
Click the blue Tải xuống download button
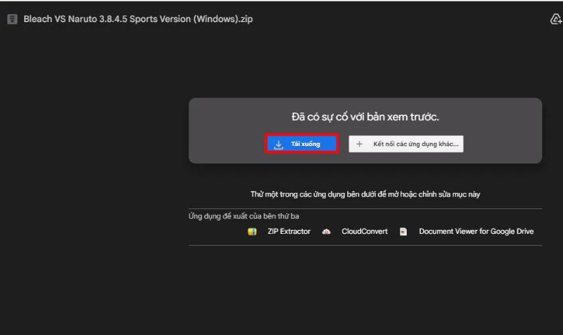pos(302,144)
